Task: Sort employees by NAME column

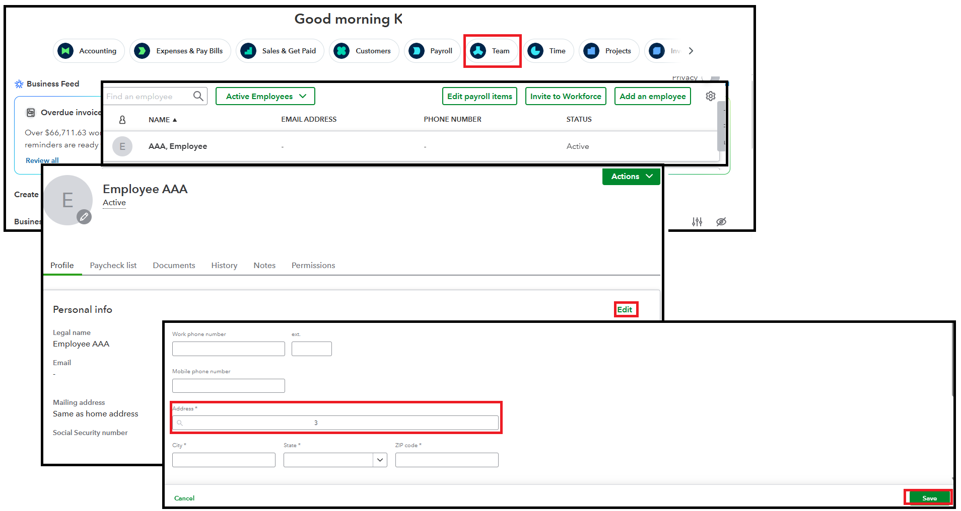Action: 163,120
